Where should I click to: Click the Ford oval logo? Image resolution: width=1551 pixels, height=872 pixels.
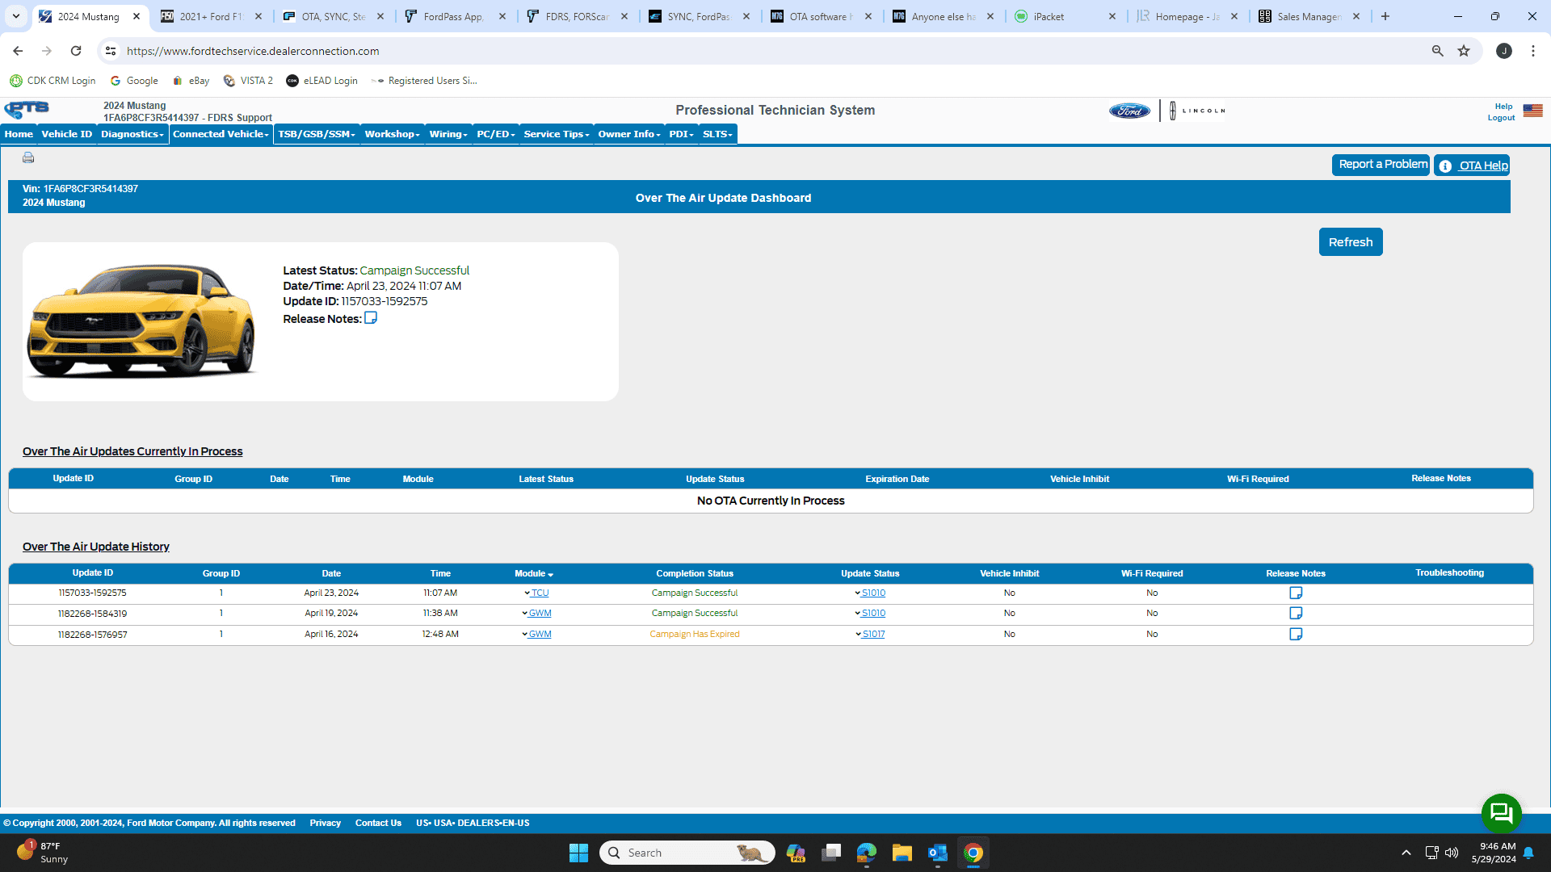(x=1129, y=111)
